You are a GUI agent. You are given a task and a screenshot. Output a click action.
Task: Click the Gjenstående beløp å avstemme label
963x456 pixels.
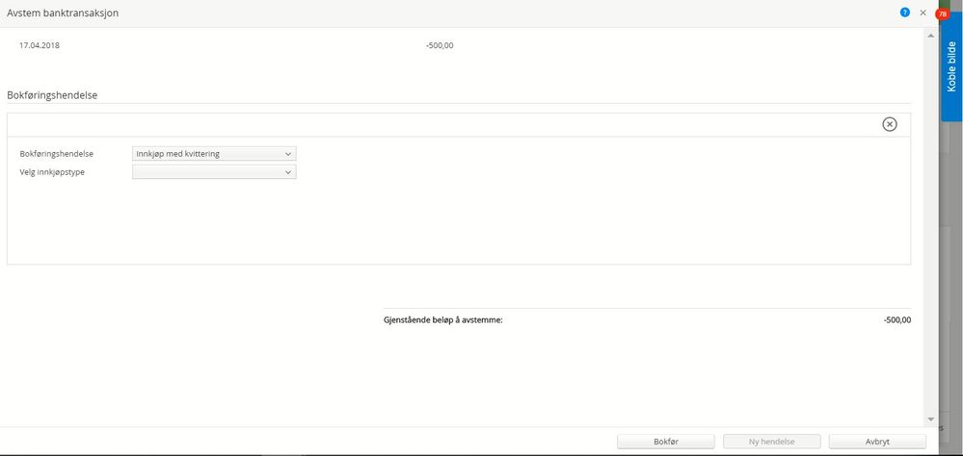pos(442,320)
